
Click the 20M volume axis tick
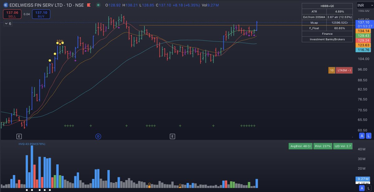pos(362,168)
